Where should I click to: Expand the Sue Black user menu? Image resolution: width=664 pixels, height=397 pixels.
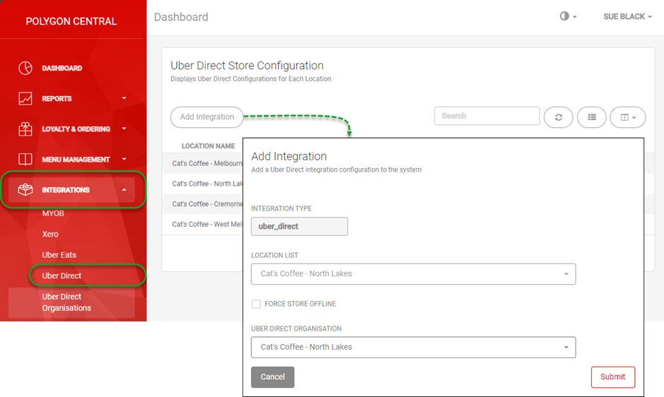(x=627, y=16)
